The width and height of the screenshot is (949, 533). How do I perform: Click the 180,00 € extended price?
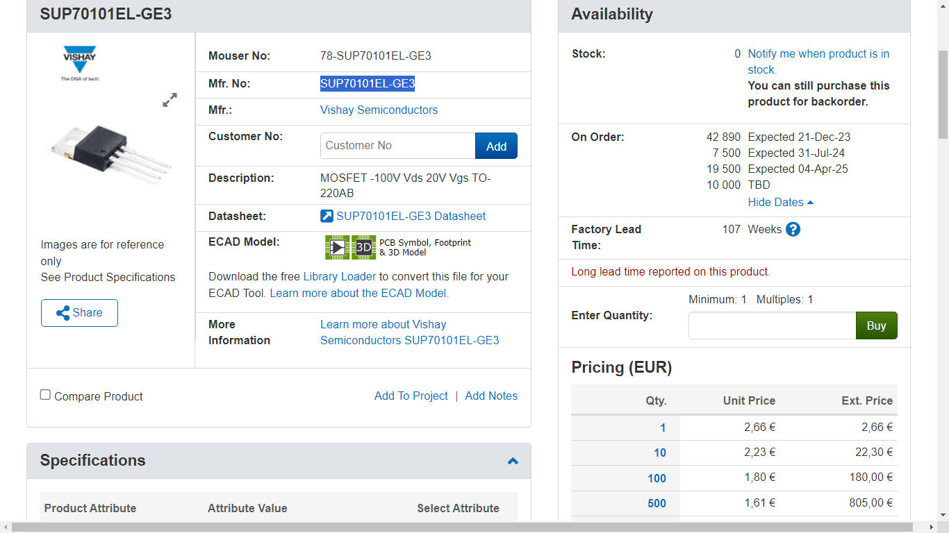pos(871,477)
